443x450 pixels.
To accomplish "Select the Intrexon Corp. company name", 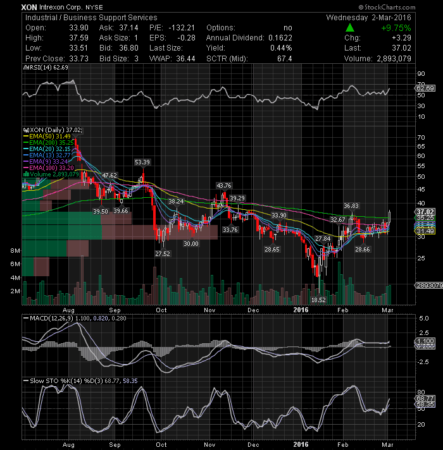I will (62, 7).
